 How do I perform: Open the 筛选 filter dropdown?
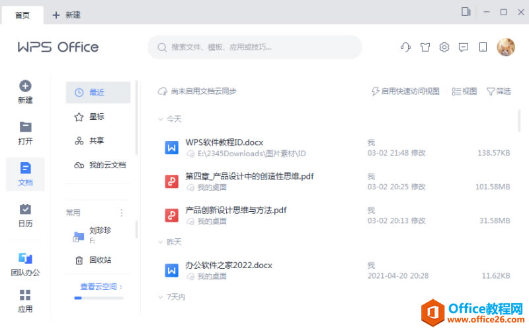point(499,91)
